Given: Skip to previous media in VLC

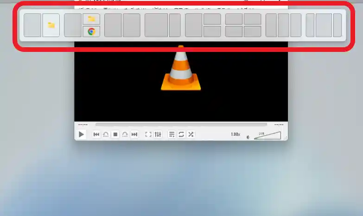Looking at the screenshot, I should [x=96, y=134].
